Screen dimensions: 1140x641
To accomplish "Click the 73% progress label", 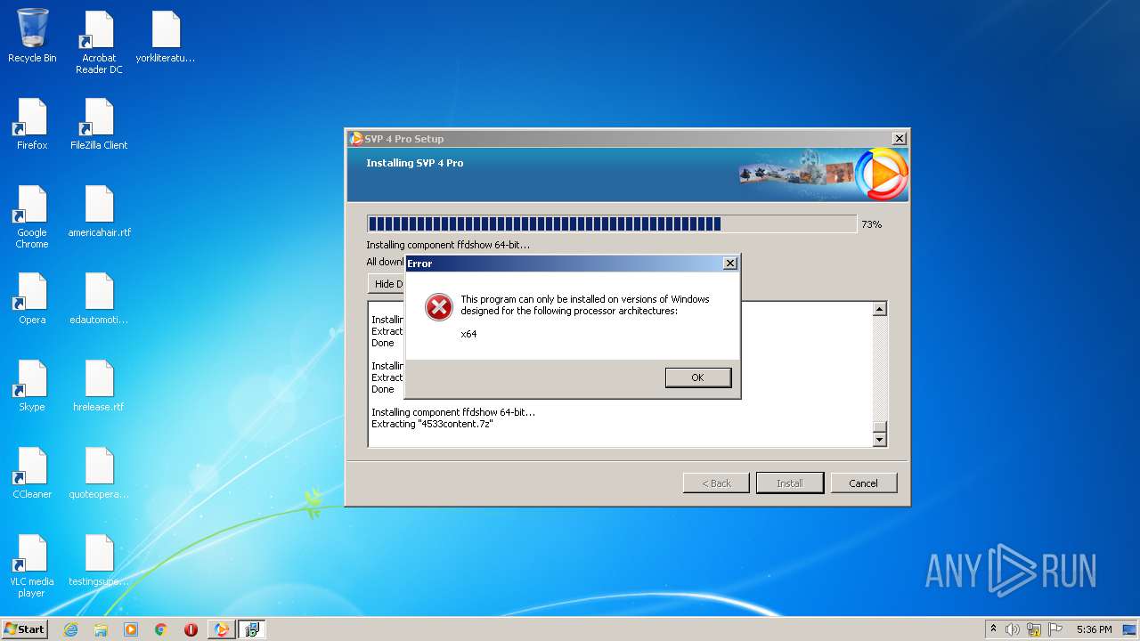I will point(871,224).
